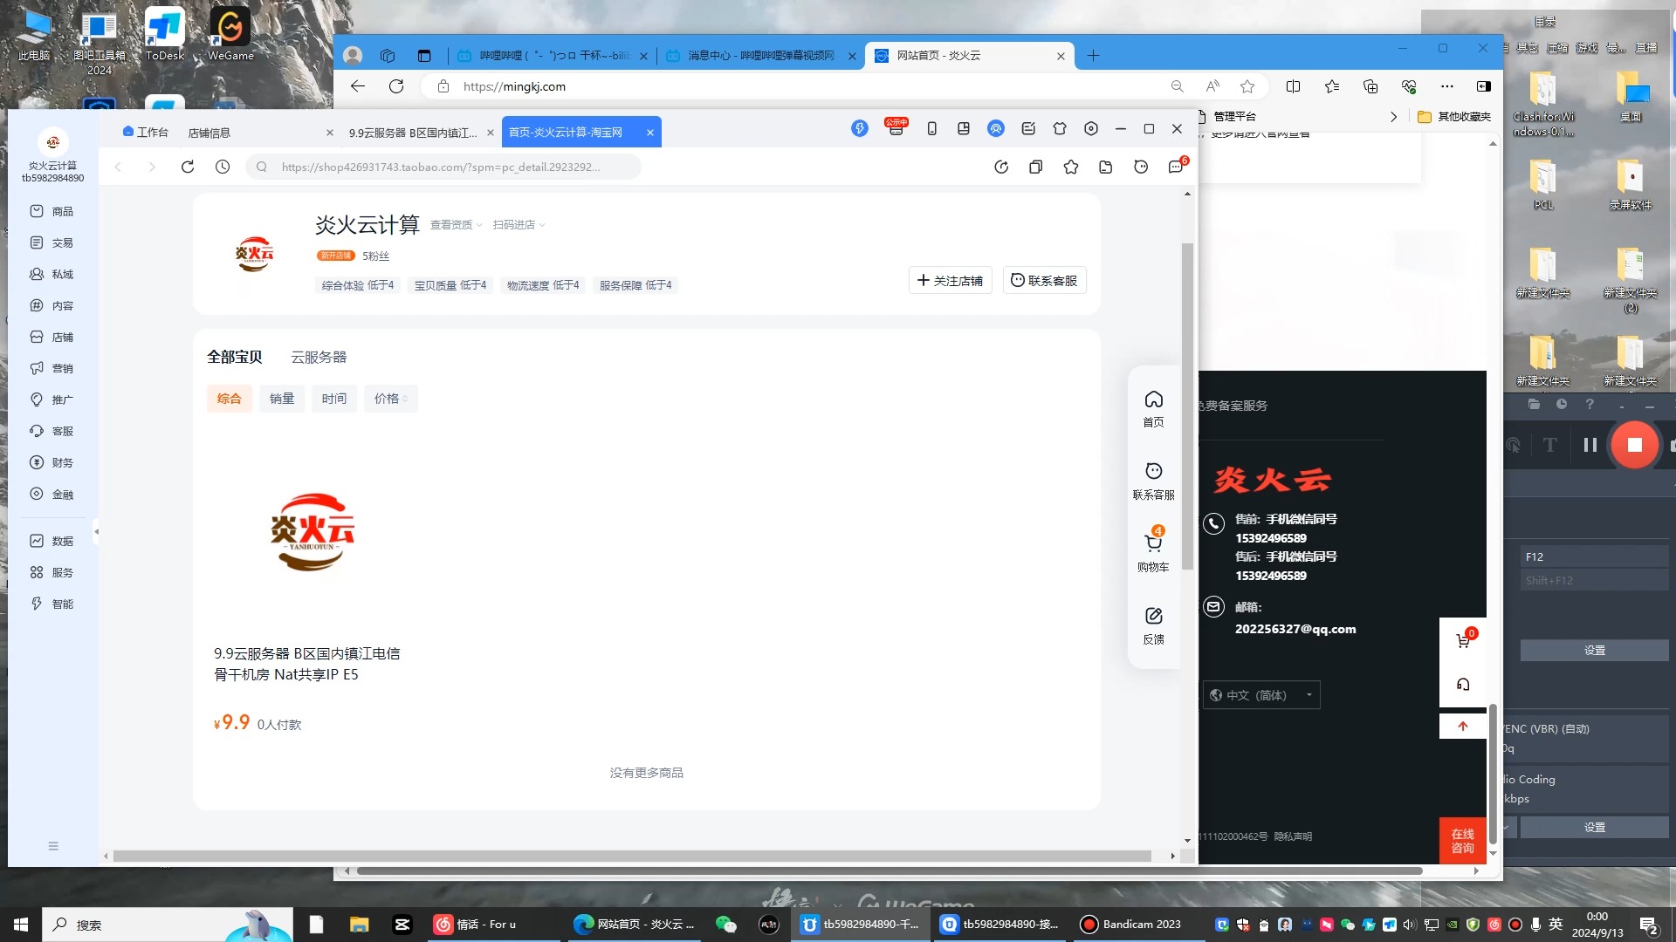Open the 金融 sidebar item
The height and width of the screenshot is (942, 1676).
52,494
